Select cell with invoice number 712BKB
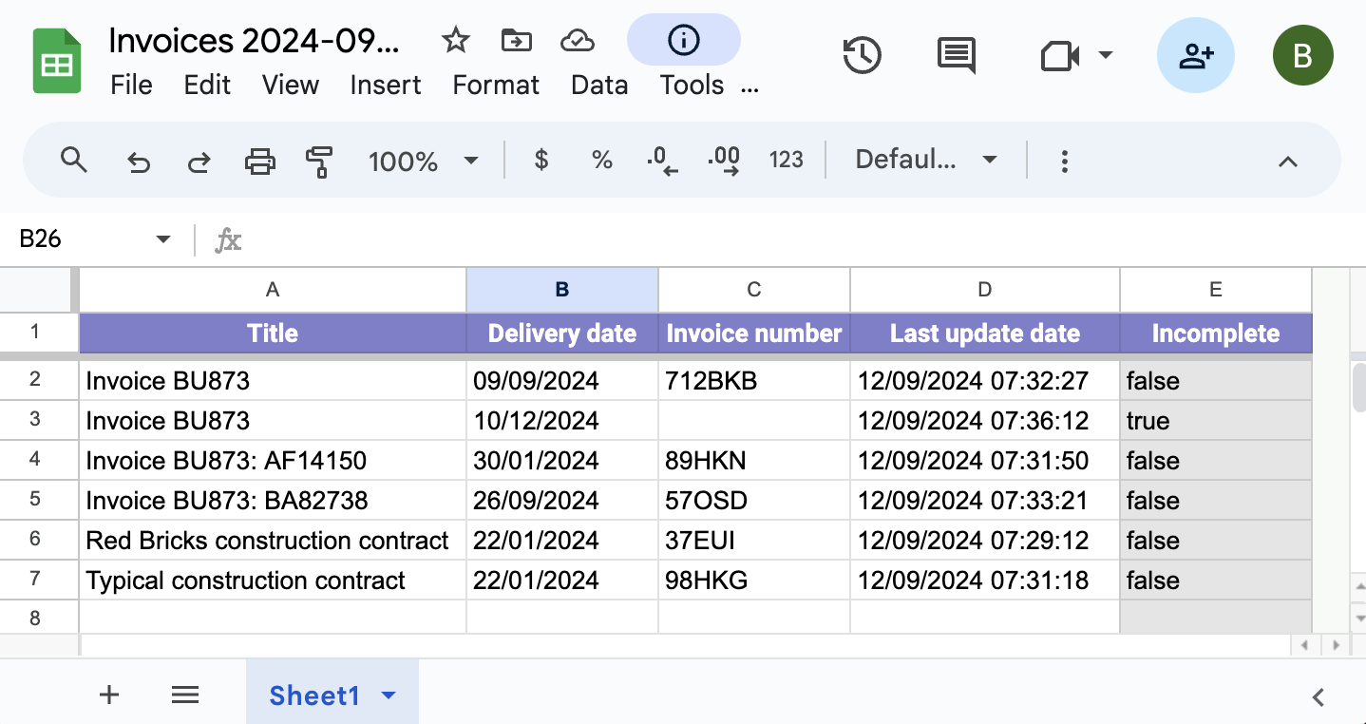This screenshot has height=724, width=1366. click(754, 381)
